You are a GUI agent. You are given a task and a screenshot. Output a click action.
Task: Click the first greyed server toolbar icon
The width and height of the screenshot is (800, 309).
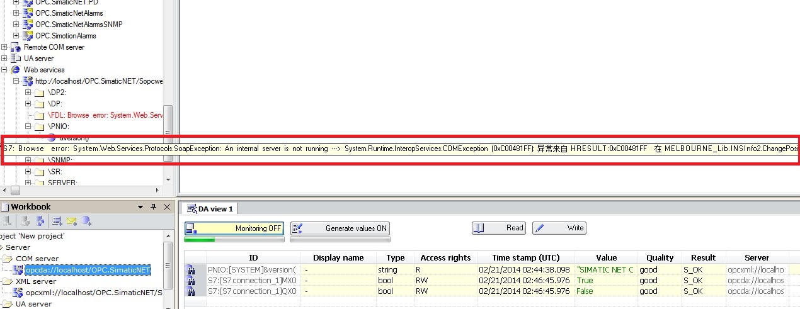click(8, 221)
